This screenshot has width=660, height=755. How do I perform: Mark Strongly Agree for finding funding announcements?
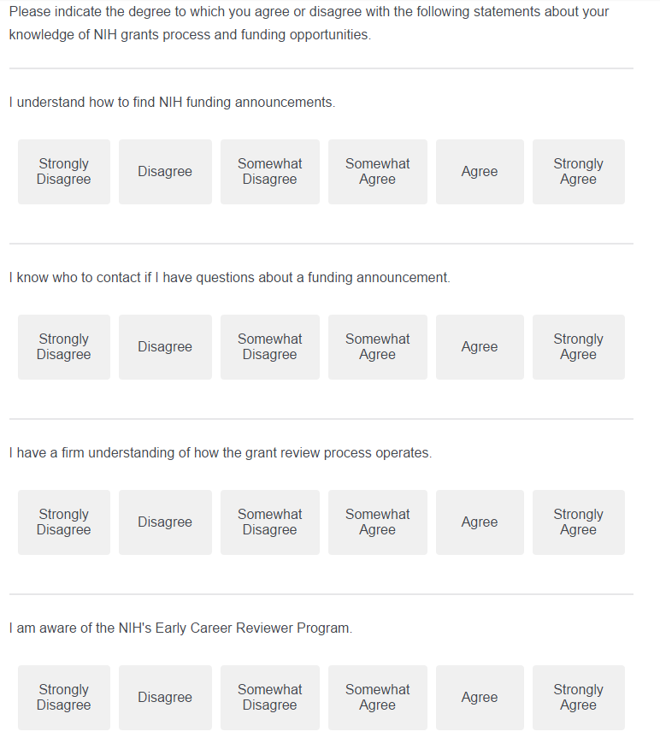coord(578,172)
